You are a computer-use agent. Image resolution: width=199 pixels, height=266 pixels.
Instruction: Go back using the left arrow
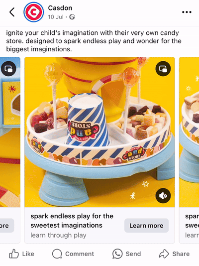pos(12,12)
